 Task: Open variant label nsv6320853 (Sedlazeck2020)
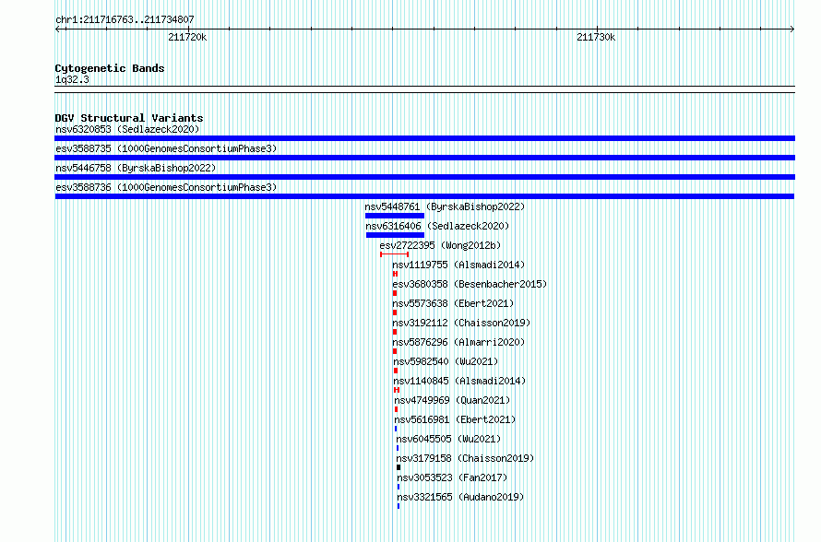(x=127, y=129)
